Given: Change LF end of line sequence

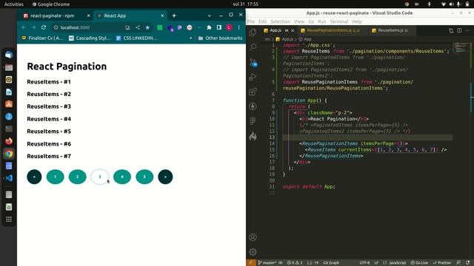Looking at the screenshot, I should pyautogui.click(x=376, y=263).
